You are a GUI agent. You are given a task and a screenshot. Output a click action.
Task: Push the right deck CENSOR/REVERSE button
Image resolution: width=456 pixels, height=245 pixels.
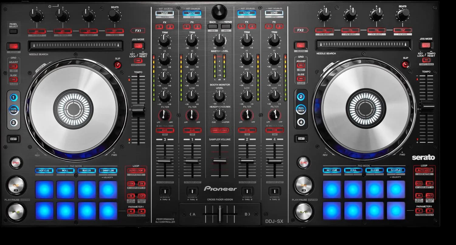[x=300, y=45]
